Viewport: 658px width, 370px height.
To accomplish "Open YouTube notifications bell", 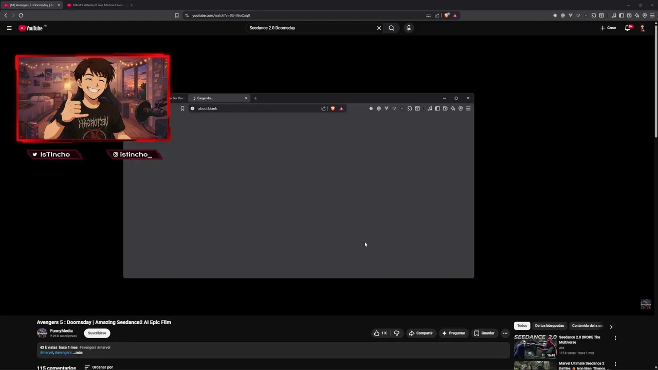I will (628, 28).
